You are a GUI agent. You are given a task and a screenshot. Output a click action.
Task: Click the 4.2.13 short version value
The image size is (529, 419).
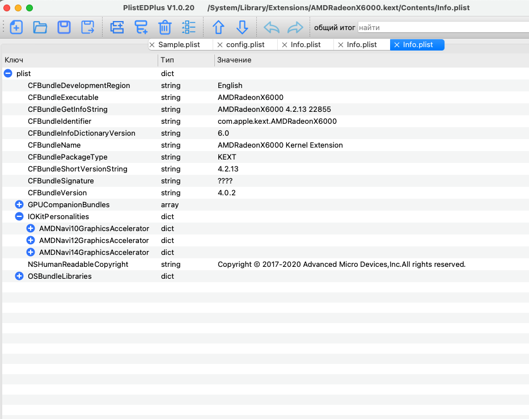(x=228, y=169)
